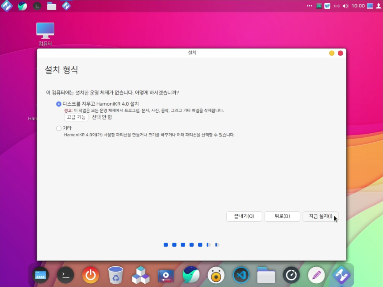Open the 고급 기능 advanced features button
383x287 pixels.
(76, 117)
